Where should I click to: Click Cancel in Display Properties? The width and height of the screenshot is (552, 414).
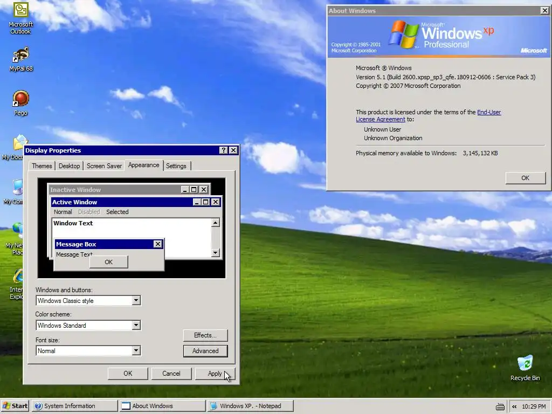(171, 374)
